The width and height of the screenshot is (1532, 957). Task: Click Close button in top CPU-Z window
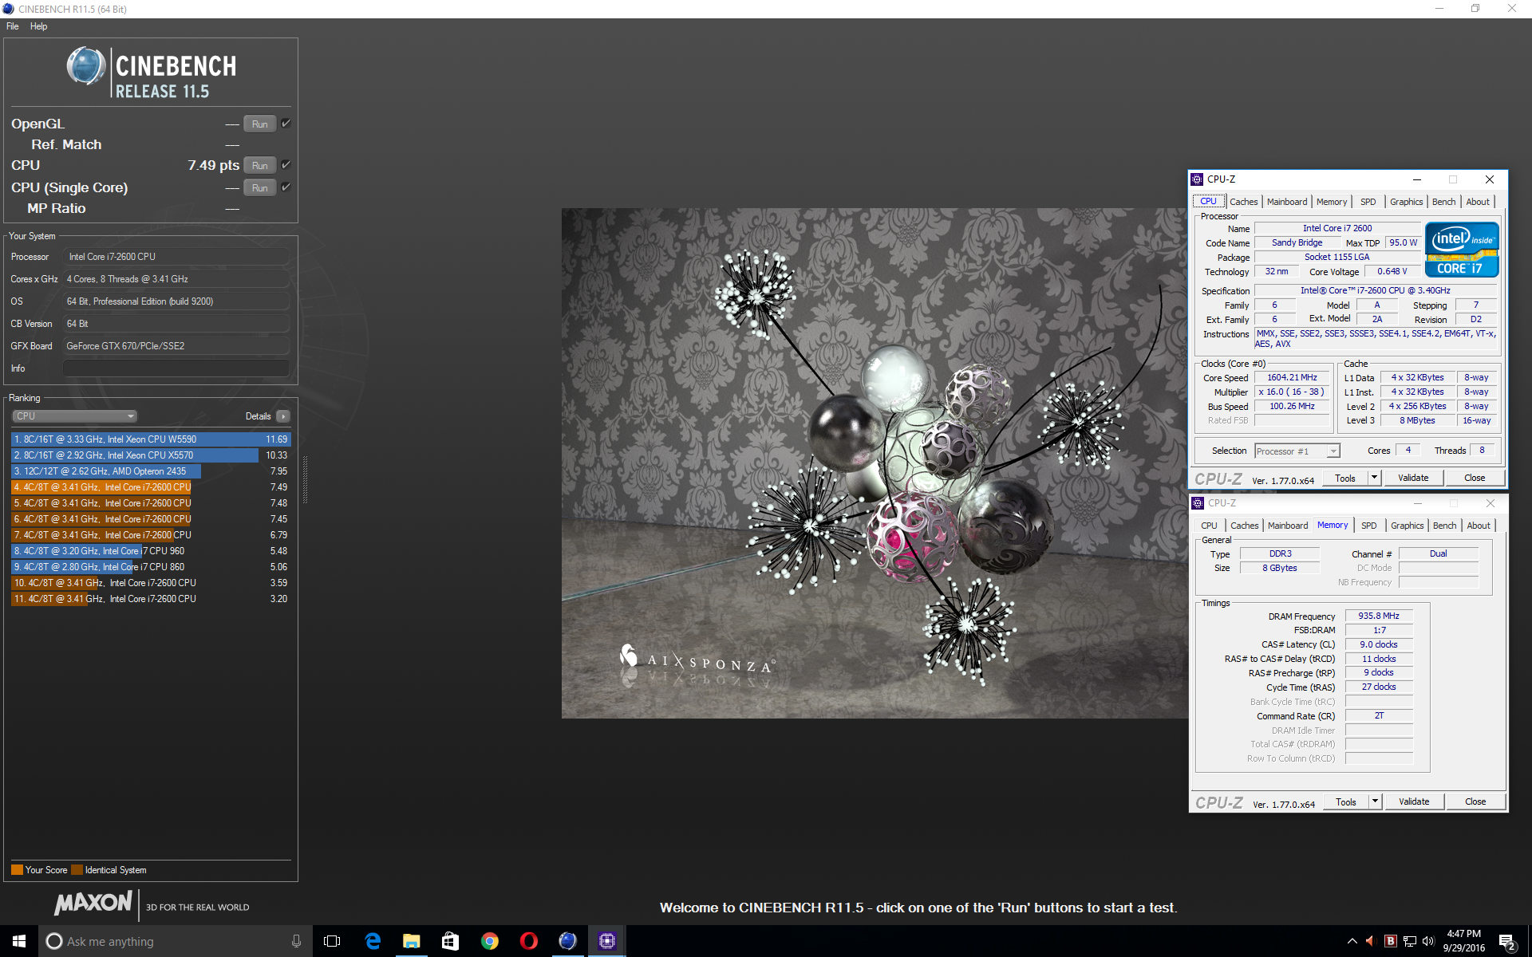tap(1475, 478)
